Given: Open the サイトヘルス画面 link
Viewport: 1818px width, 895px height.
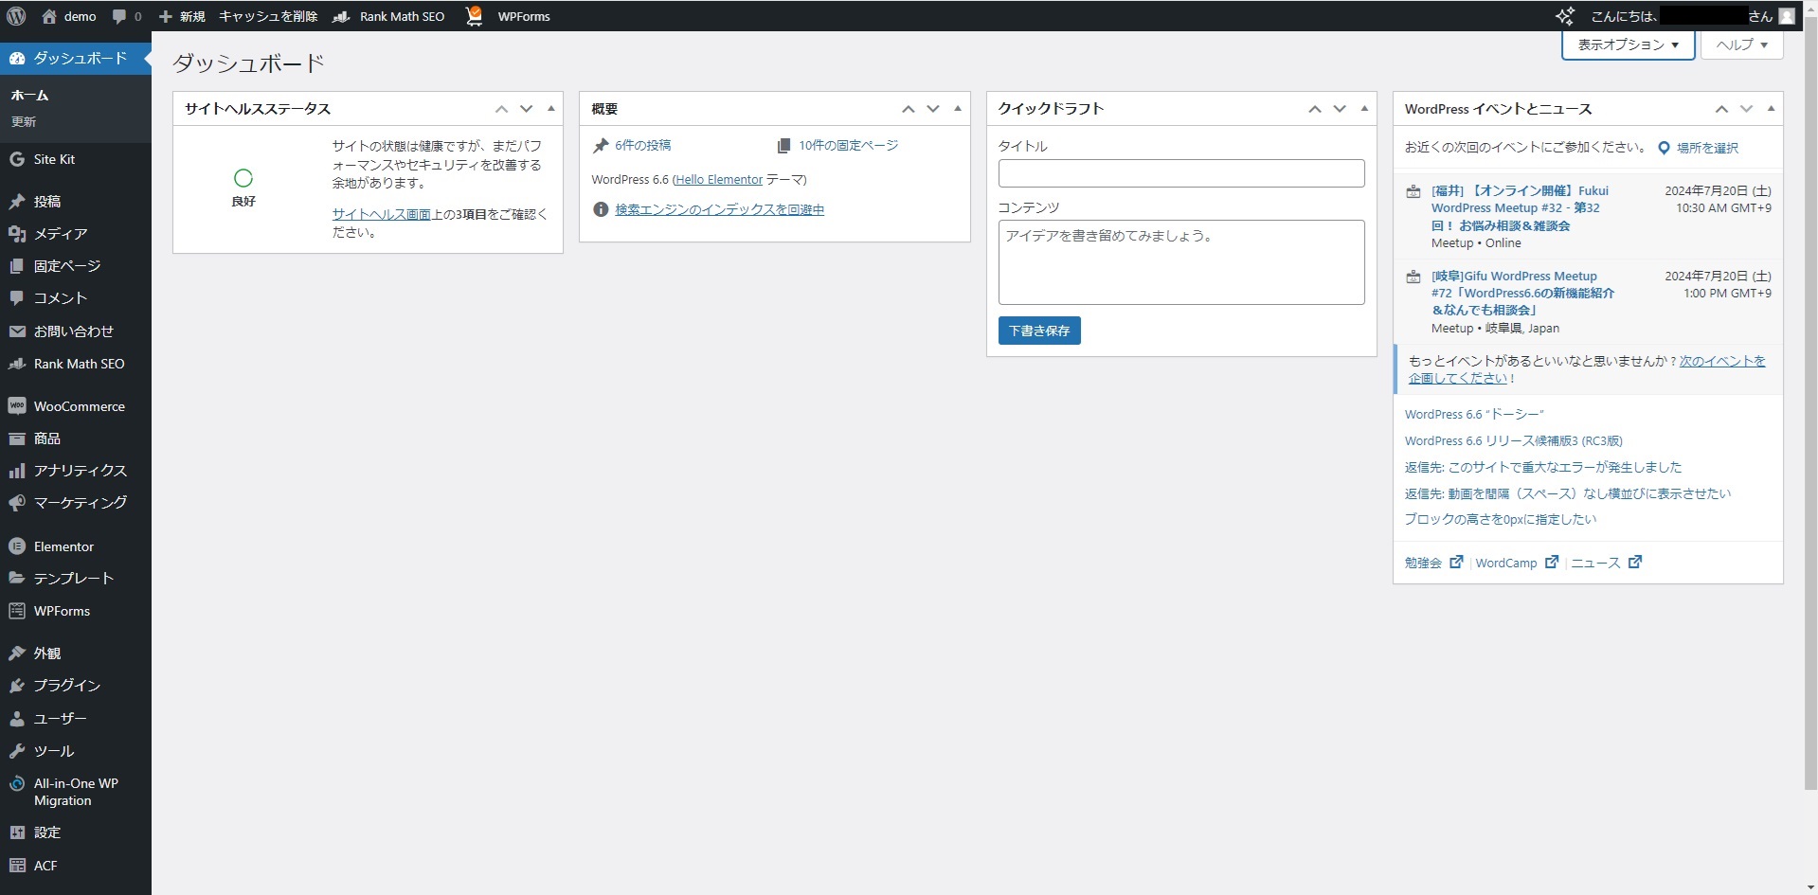Looking at the screenshot, I should [x=381, y=214].
